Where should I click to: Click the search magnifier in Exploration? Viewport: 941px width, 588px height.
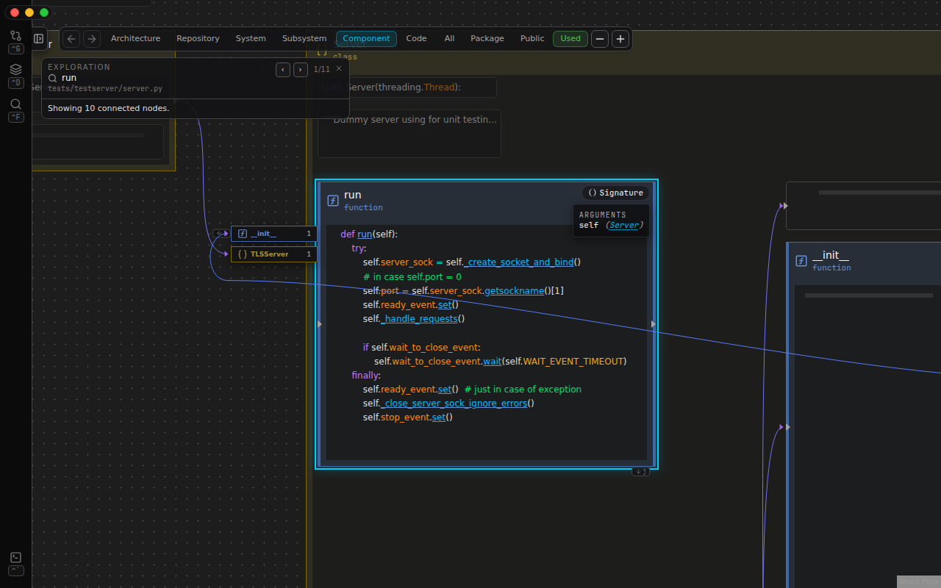[53, 78]
